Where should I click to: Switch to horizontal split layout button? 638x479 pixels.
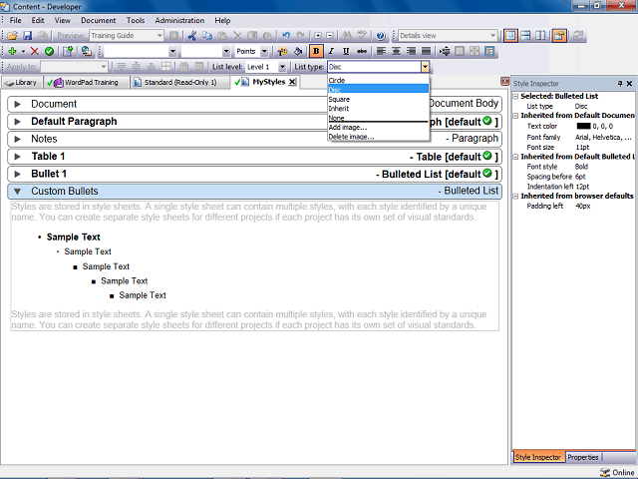click(525, 36)
